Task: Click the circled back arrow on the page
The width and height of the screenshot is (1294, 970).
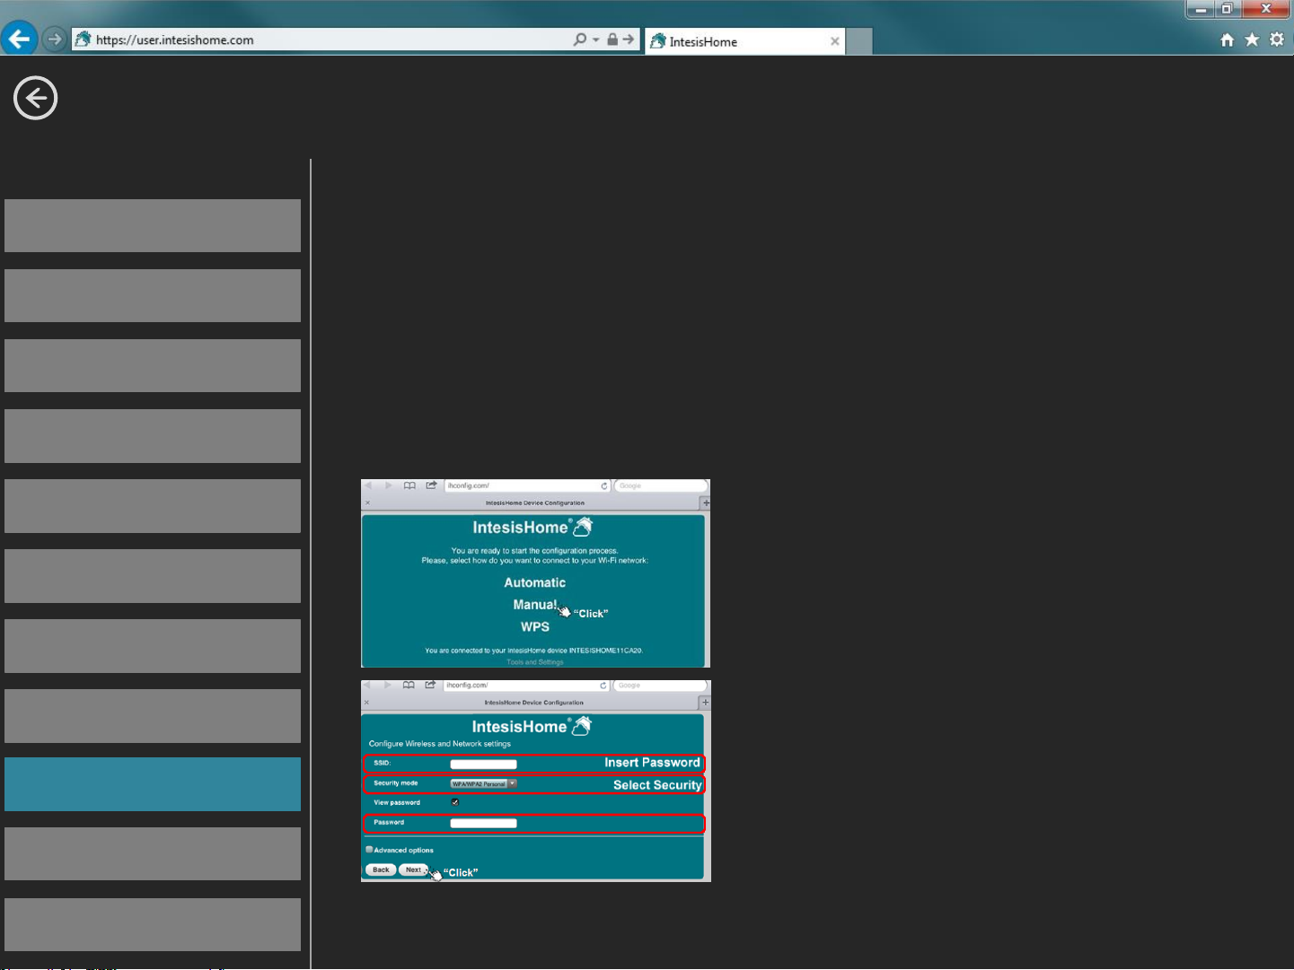Action: coord(36,98)
